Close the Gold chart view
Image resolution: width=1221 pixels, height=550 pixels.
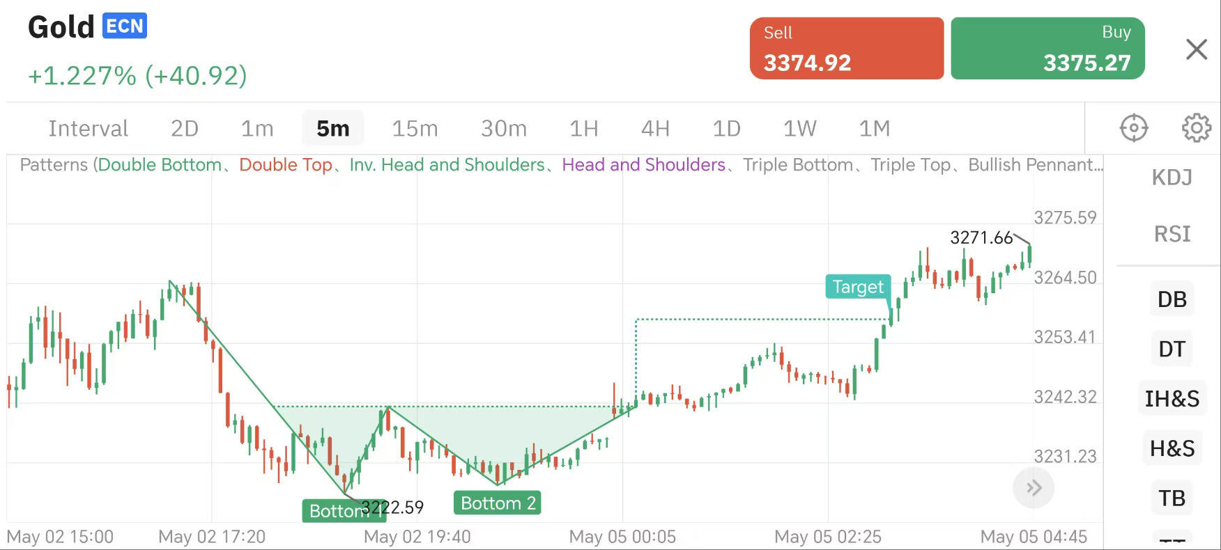(x=1197, y=49)
